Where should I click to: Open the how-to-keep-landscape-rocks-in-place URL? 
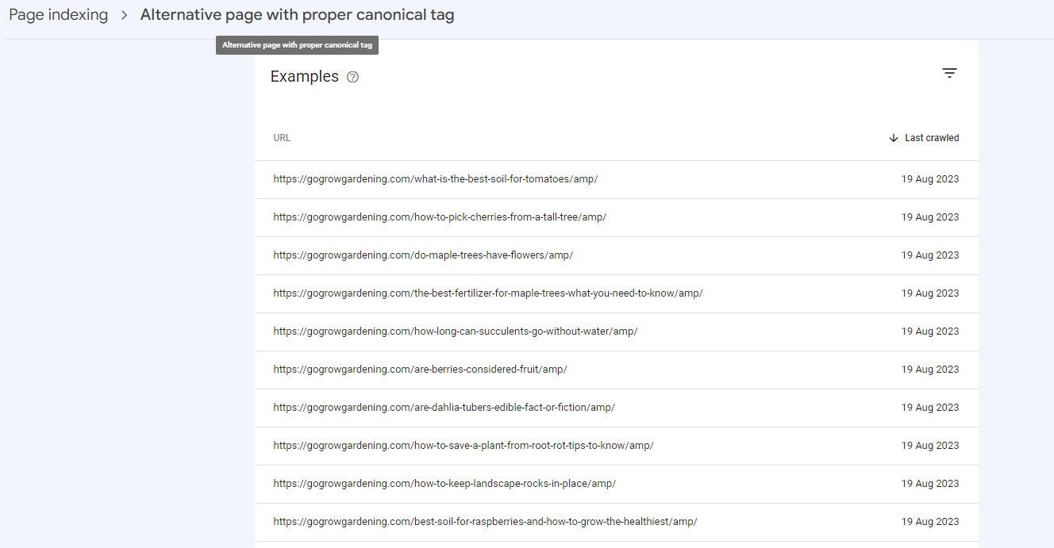[444, 484]
